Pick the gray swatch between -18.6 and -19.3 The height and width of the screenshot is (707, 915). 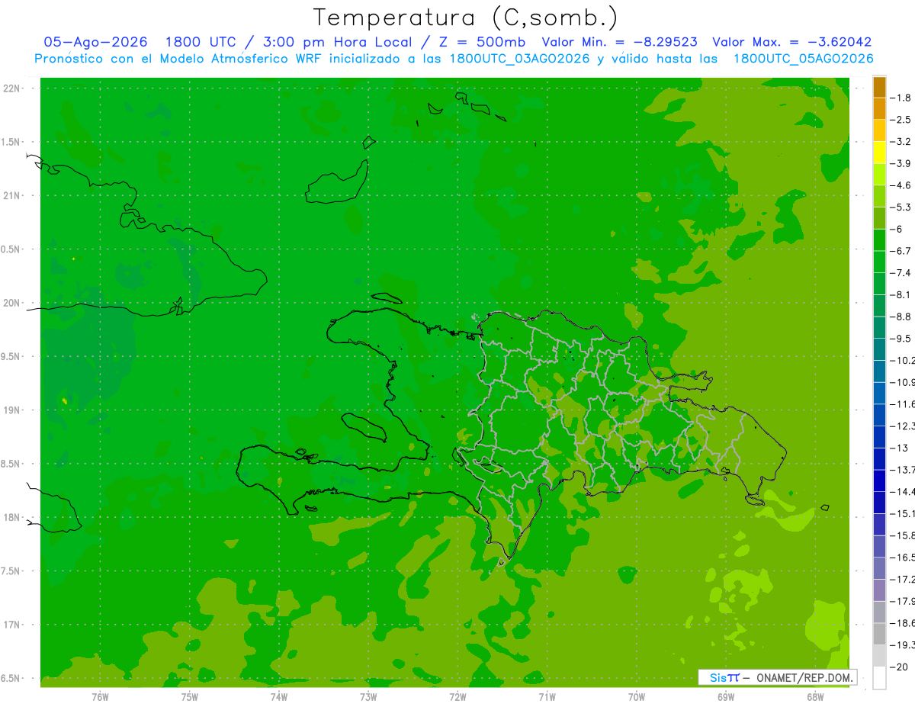[879, 635]
